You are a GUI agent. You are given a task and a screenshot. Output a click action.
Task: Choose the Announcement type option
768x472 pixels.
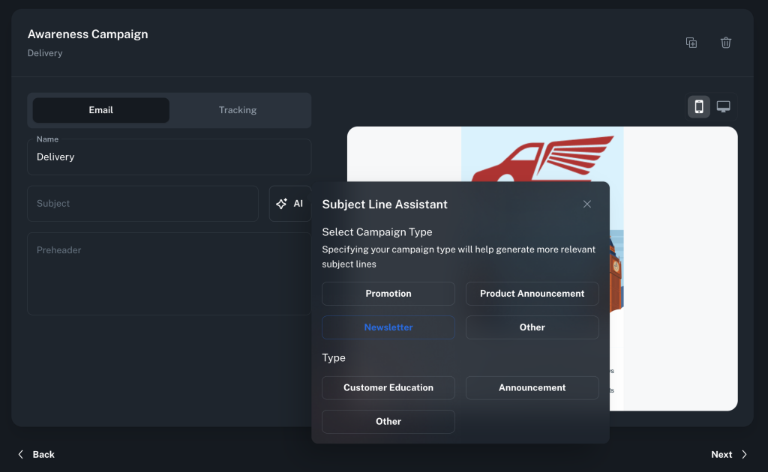tap(532, 388)
